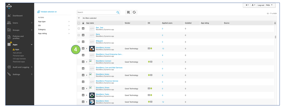
Task: Open the column grid selector icon
Action: (128, 12)
